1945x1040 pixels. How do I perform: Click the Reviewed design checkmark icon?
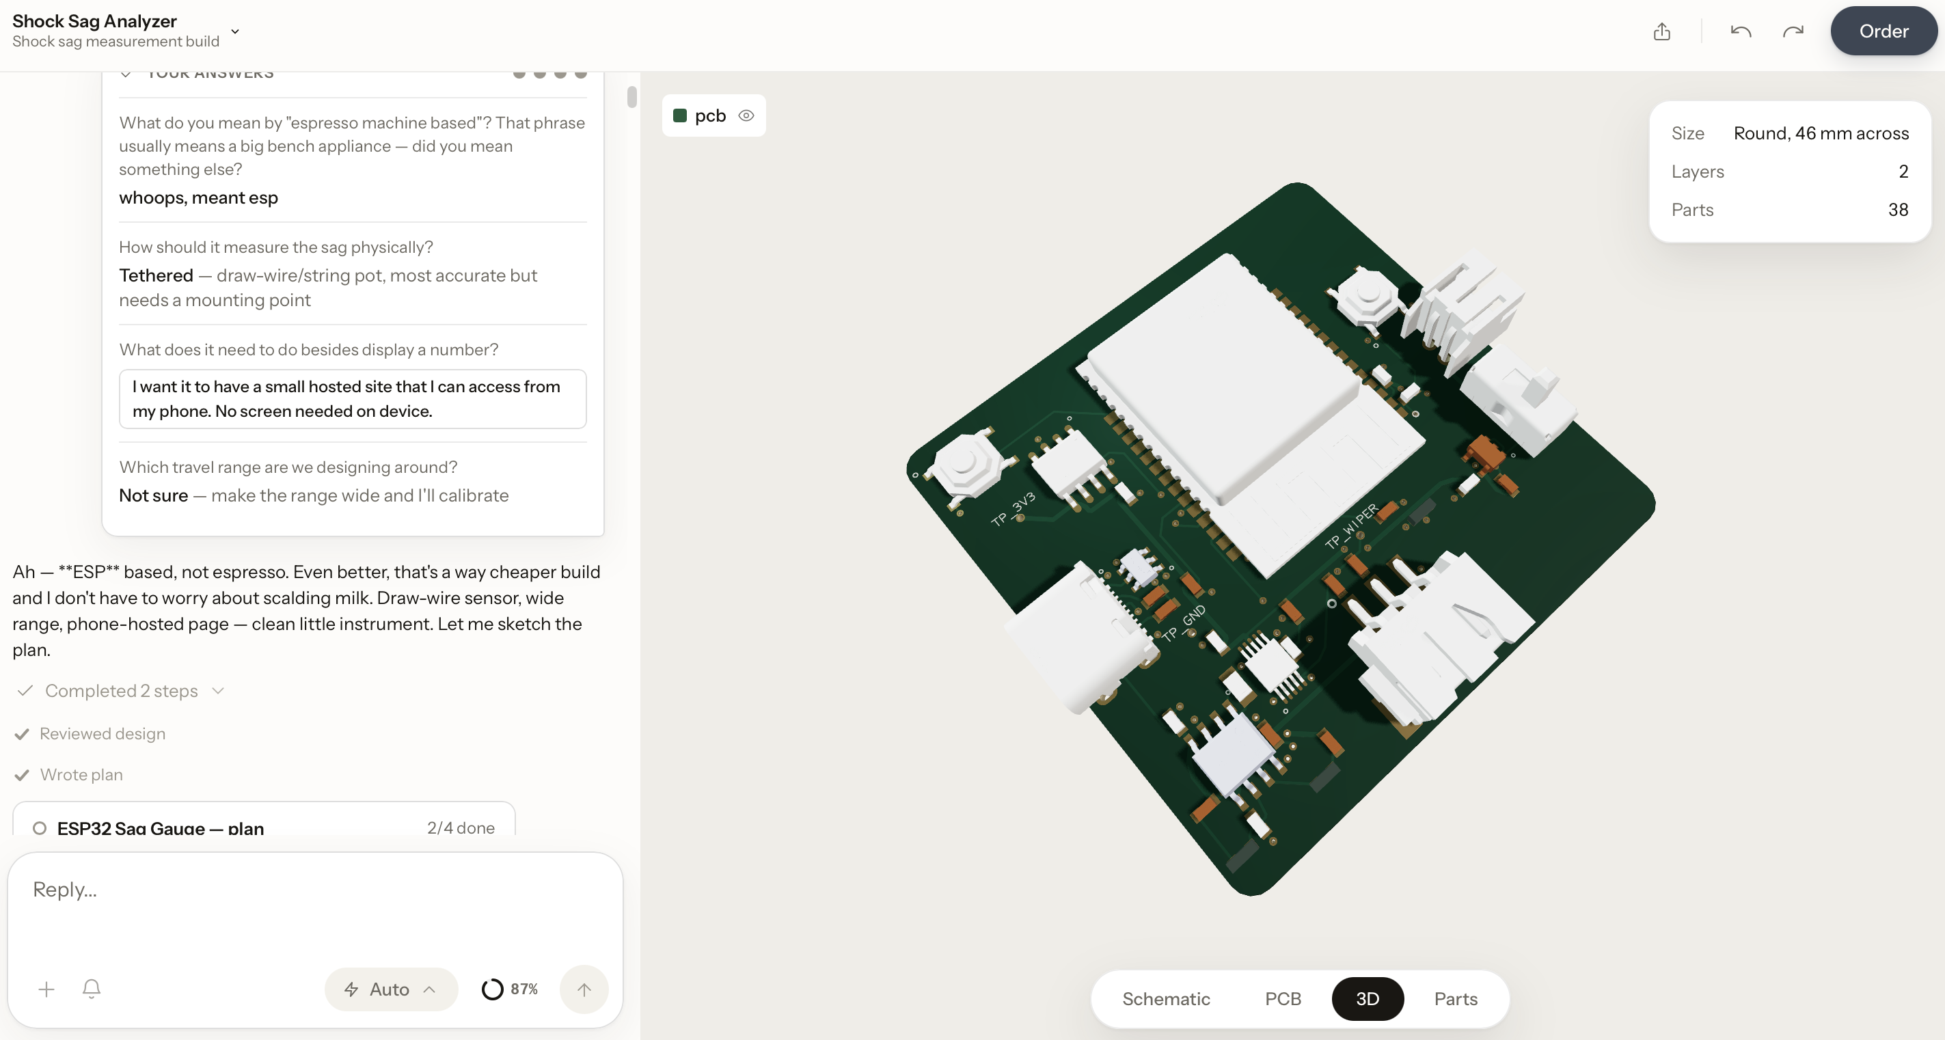click(x=22, y=734)
